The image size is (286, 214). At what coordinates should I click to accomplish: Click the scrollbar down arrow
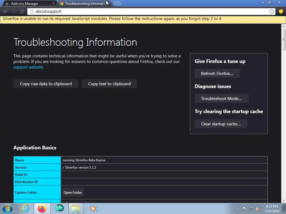(284, 201)
